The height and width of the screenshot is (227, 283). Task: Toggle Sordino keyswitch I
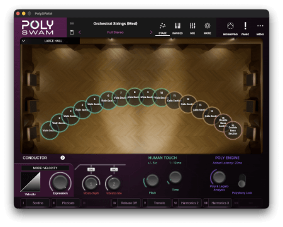[x=35, y=203]
